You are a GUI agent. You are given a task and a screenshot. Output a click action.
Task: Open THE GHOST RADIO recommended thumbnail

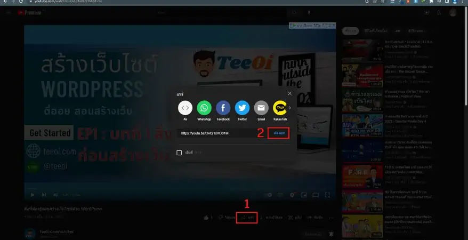point(362,51)
